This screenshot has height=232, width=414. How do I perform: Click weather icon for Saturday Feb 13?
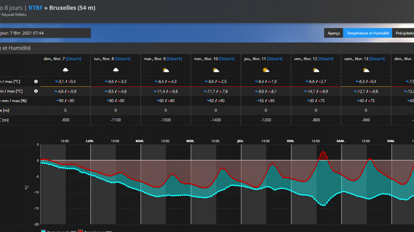[x=366, y=70]
